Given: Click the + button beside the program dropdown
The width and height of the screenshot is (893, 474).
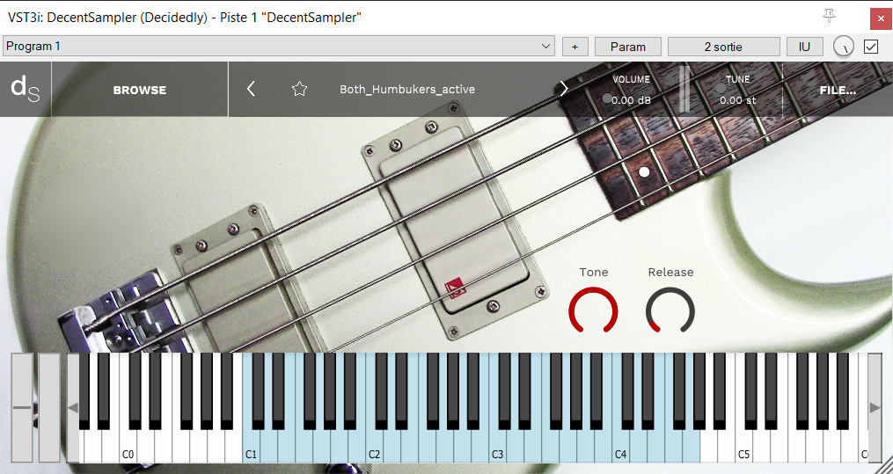Looking at the screenshot, I should click(x=575, y=47).
